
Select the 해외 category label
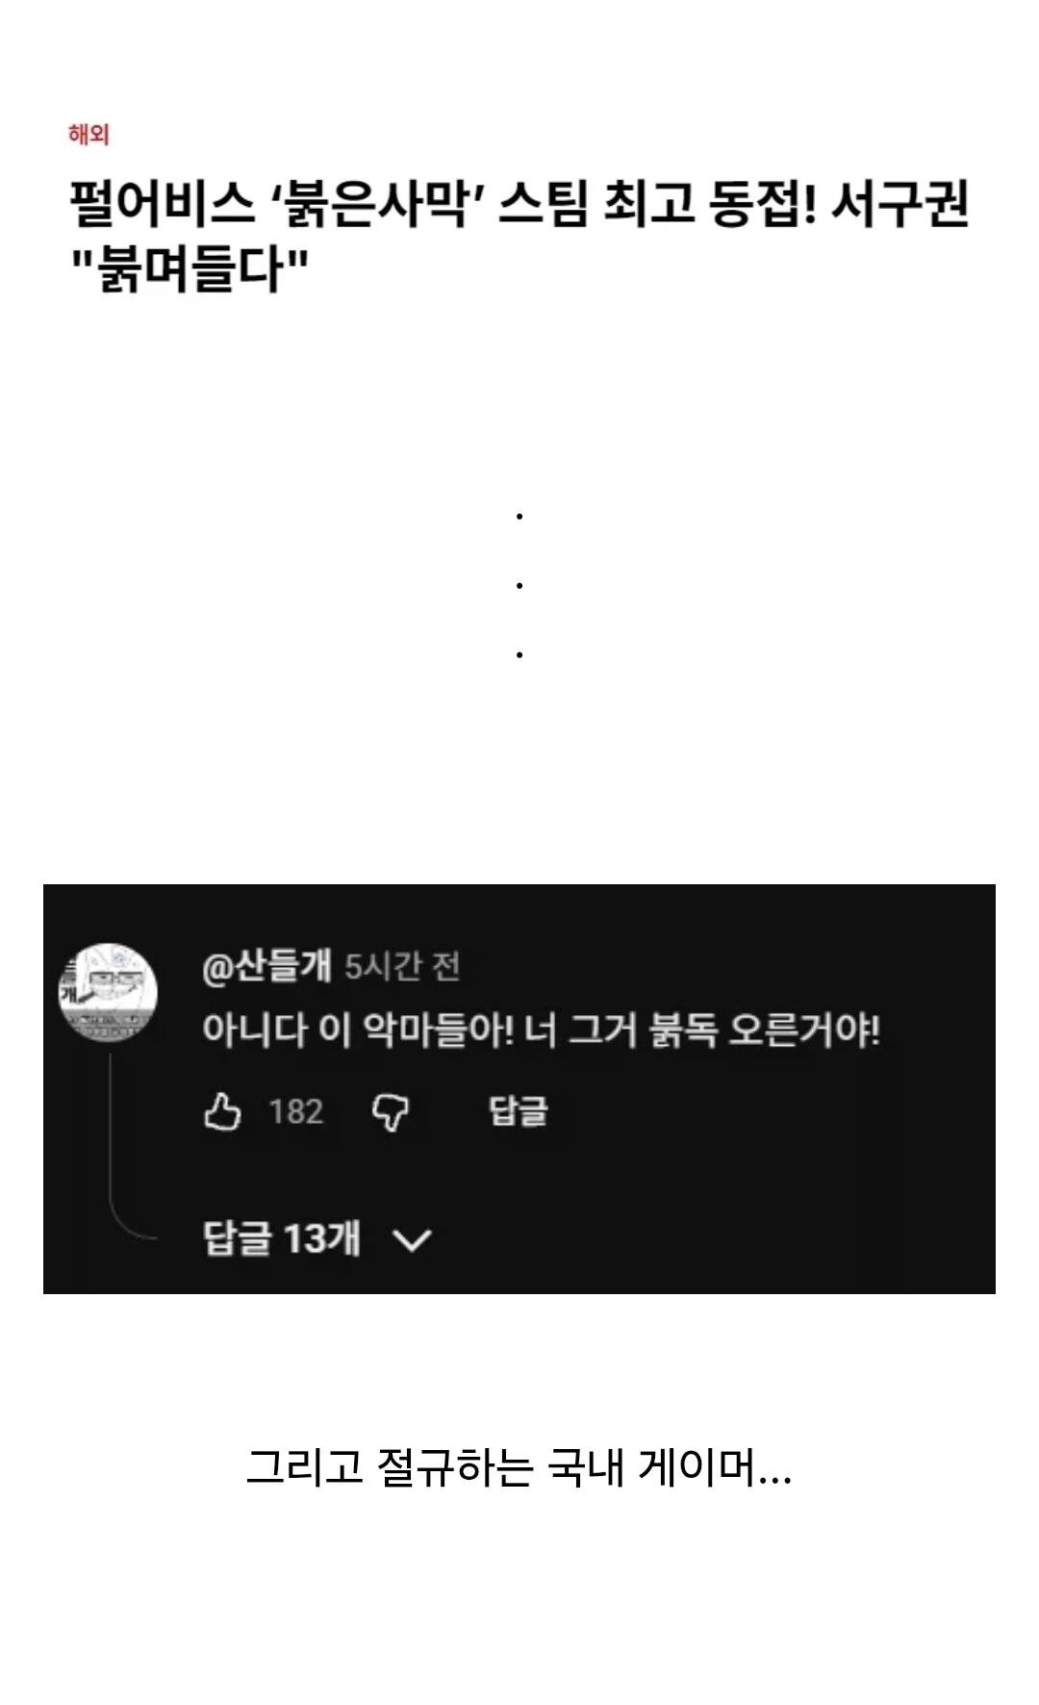pyautogui.click(x=89, y=135)
